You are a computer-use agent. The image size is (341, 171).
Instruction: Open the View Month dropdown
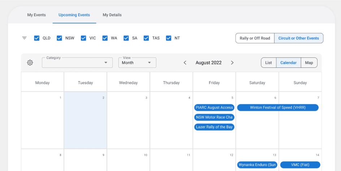tap(137, 63)
